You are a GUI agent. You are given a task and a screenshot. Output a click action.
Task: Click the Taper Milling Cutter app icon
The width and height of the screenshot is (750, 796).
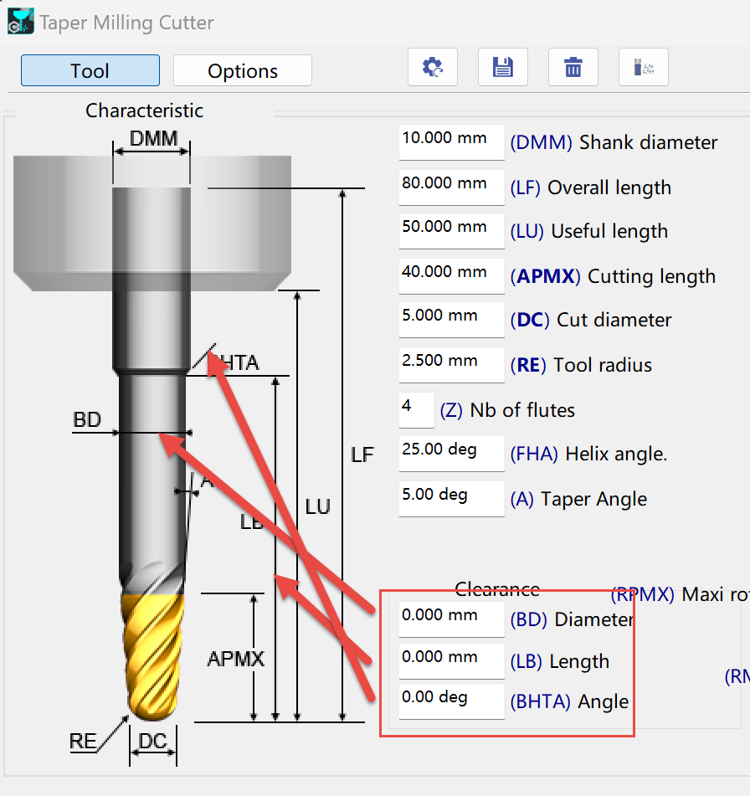tap(21, 22)
